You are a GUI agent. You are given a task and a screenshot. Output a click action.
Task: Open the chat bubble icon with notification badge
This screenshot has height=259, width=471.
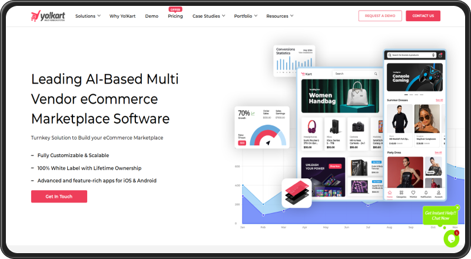coord(451,238)
